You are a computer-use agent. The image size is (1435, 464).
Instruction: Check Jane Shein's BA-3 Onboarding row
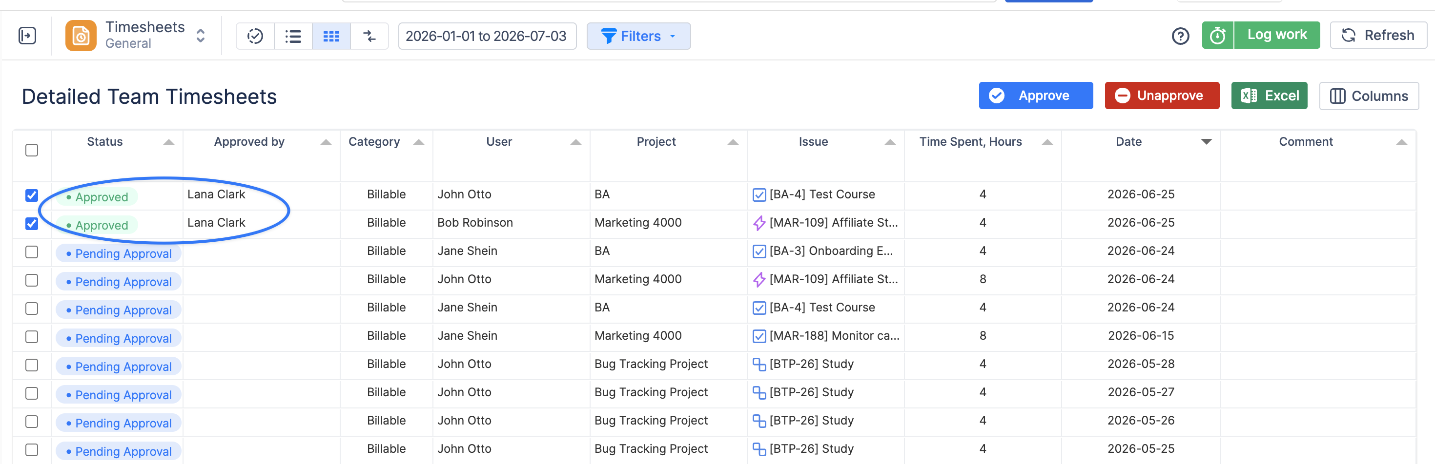click(32, 252)
